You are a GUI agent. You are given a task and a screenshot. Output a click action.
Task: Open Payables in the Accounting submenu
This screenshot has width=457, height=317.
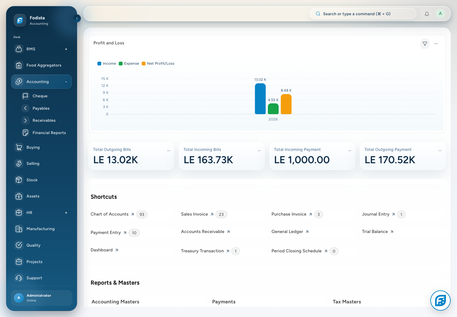point(42,108)
